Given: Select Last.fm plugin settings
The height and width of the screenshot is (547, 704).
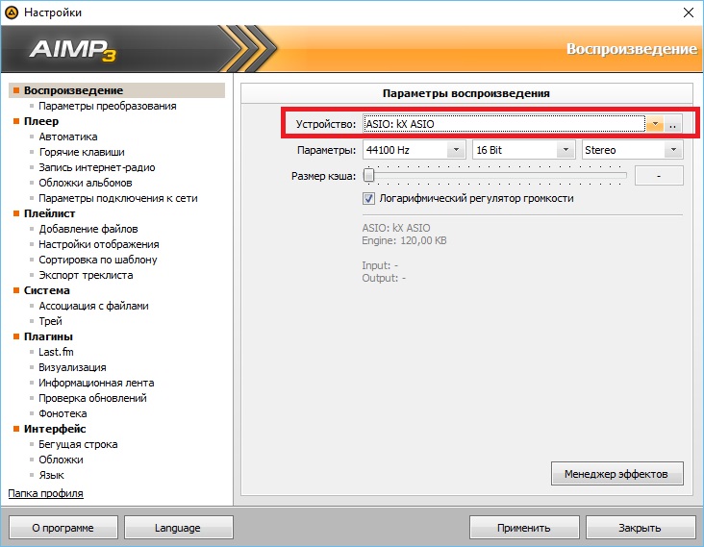Looking at the screenshot, I should pos(56,352).
